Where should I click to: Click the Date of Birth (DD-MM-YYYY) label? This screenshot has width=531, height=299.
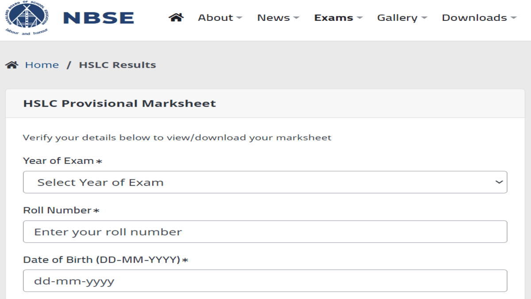point(105,260)
